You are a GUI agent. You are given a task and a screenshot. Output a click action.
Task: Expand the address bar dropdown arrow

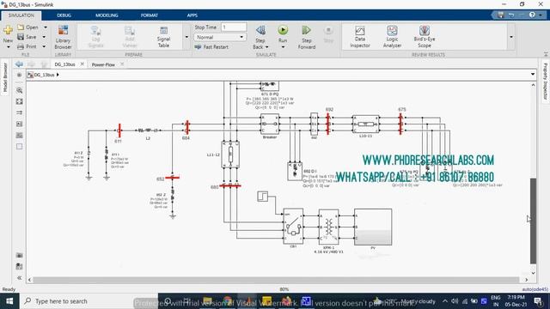coord(533,75)
